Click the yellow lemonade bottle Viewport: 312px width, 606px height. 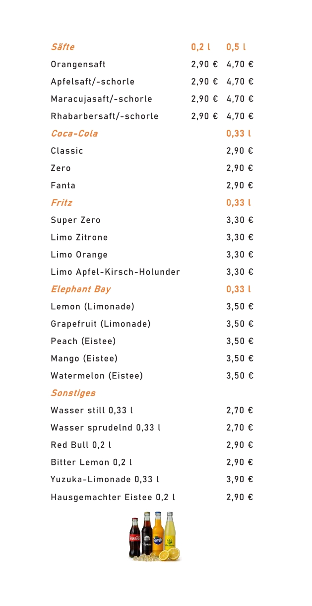tap(170, 531)
